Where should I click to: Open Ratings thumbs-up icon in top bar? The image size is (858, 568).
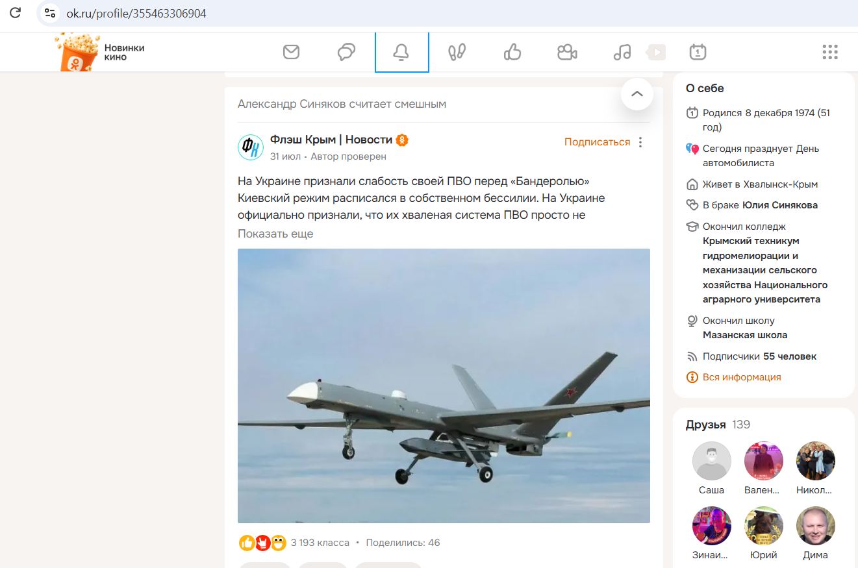pyautogui.click(x=512, y=52)
